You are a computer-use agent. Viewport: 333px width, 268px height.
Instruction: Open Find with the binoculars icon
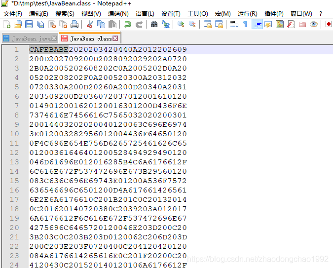tap(154, 24)
